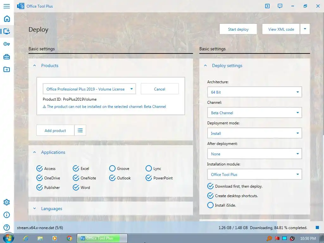The height and width of the screenshot is (243, 324).
Task: Uncheck the Publisher application
Action: pyautogui.click(x=40, y=187)
